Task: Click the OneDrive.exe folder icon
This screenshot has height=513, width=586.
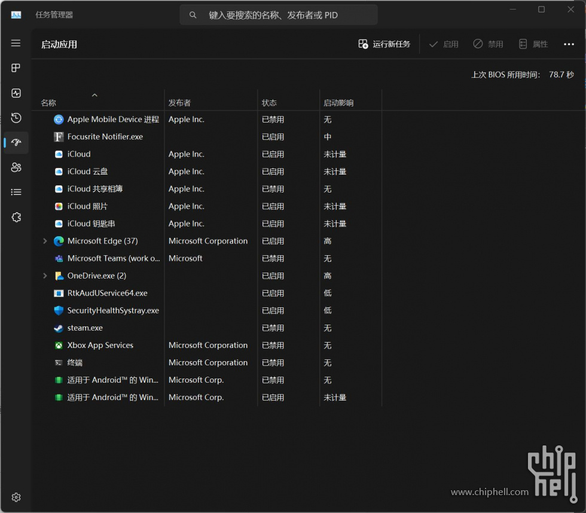Action: pos(59,276)
